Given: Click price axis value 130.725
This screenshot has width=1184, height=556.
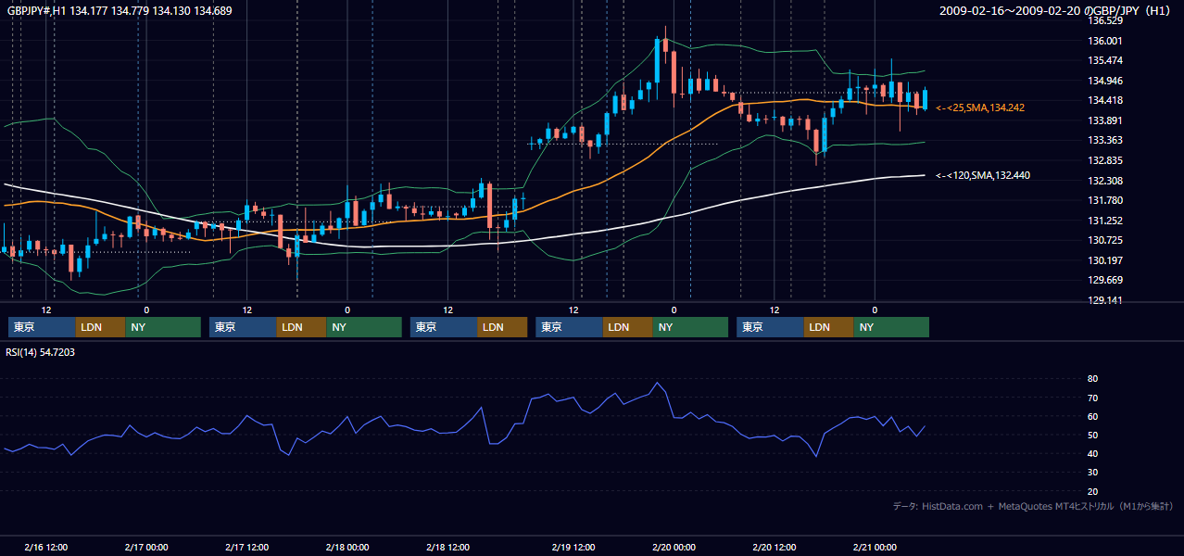Looking at the screenshot, I should point(1105,240).
